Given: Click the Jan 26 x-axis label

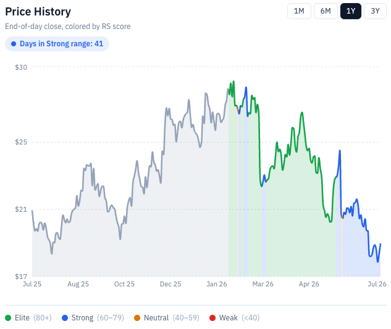Looking at the screenshot, I should coord(216,284).
